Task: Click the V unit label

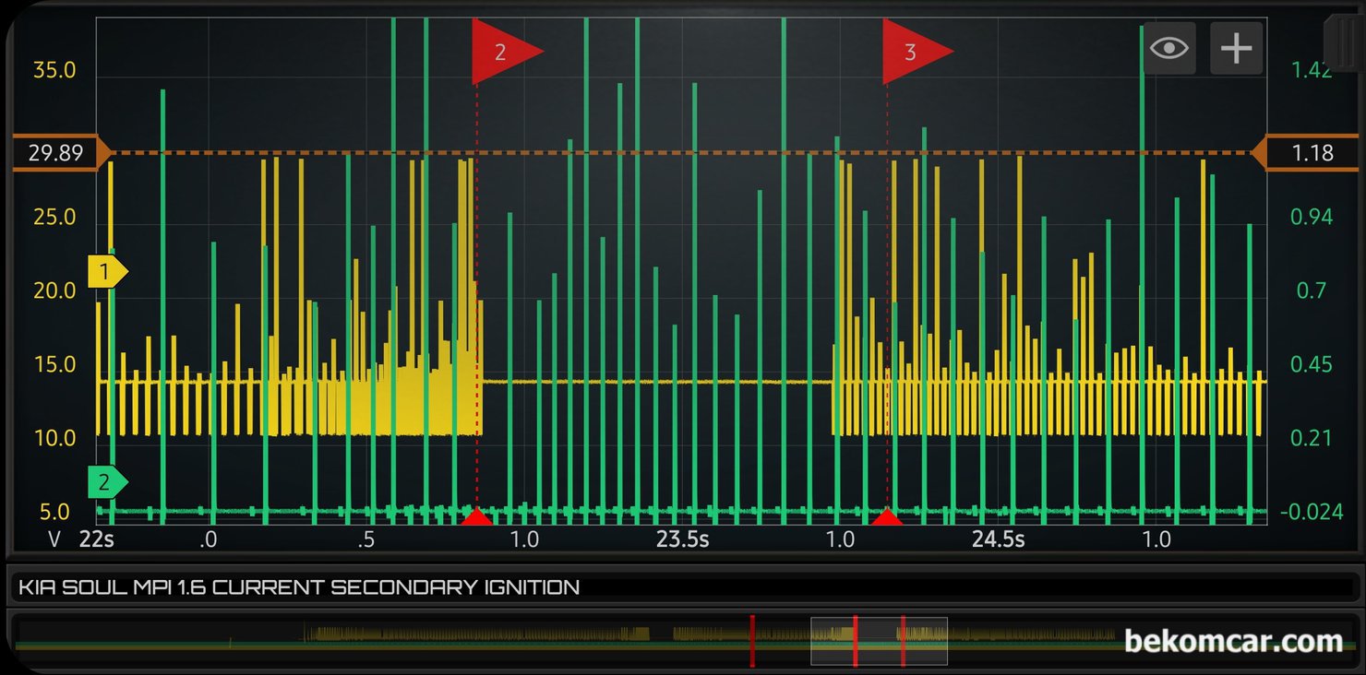Action: [54, 539]
